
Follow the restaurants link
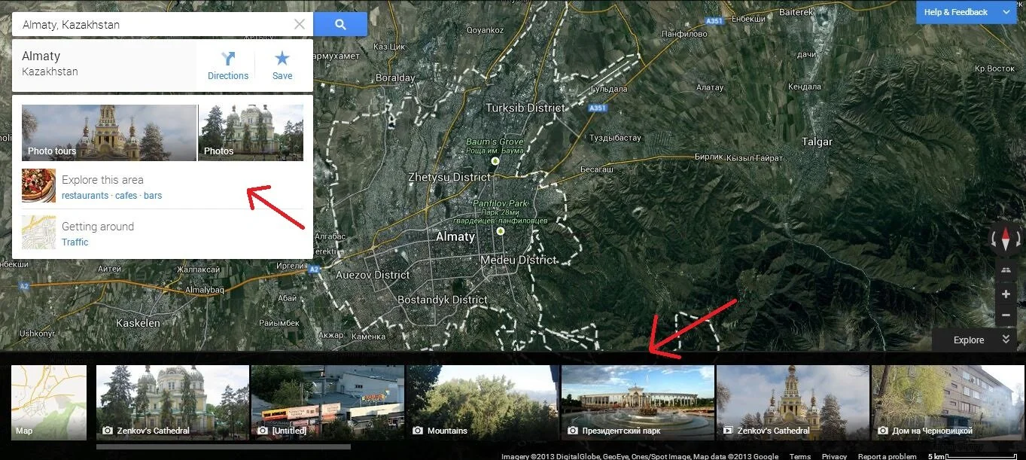point(85,196)
